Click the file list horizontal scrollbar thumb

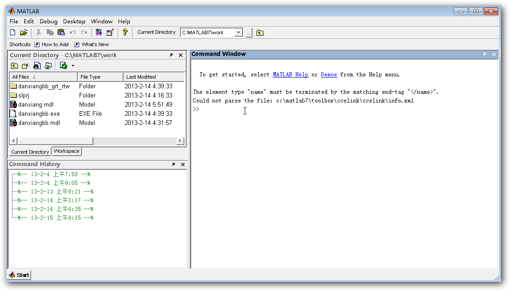coord(55,141)
